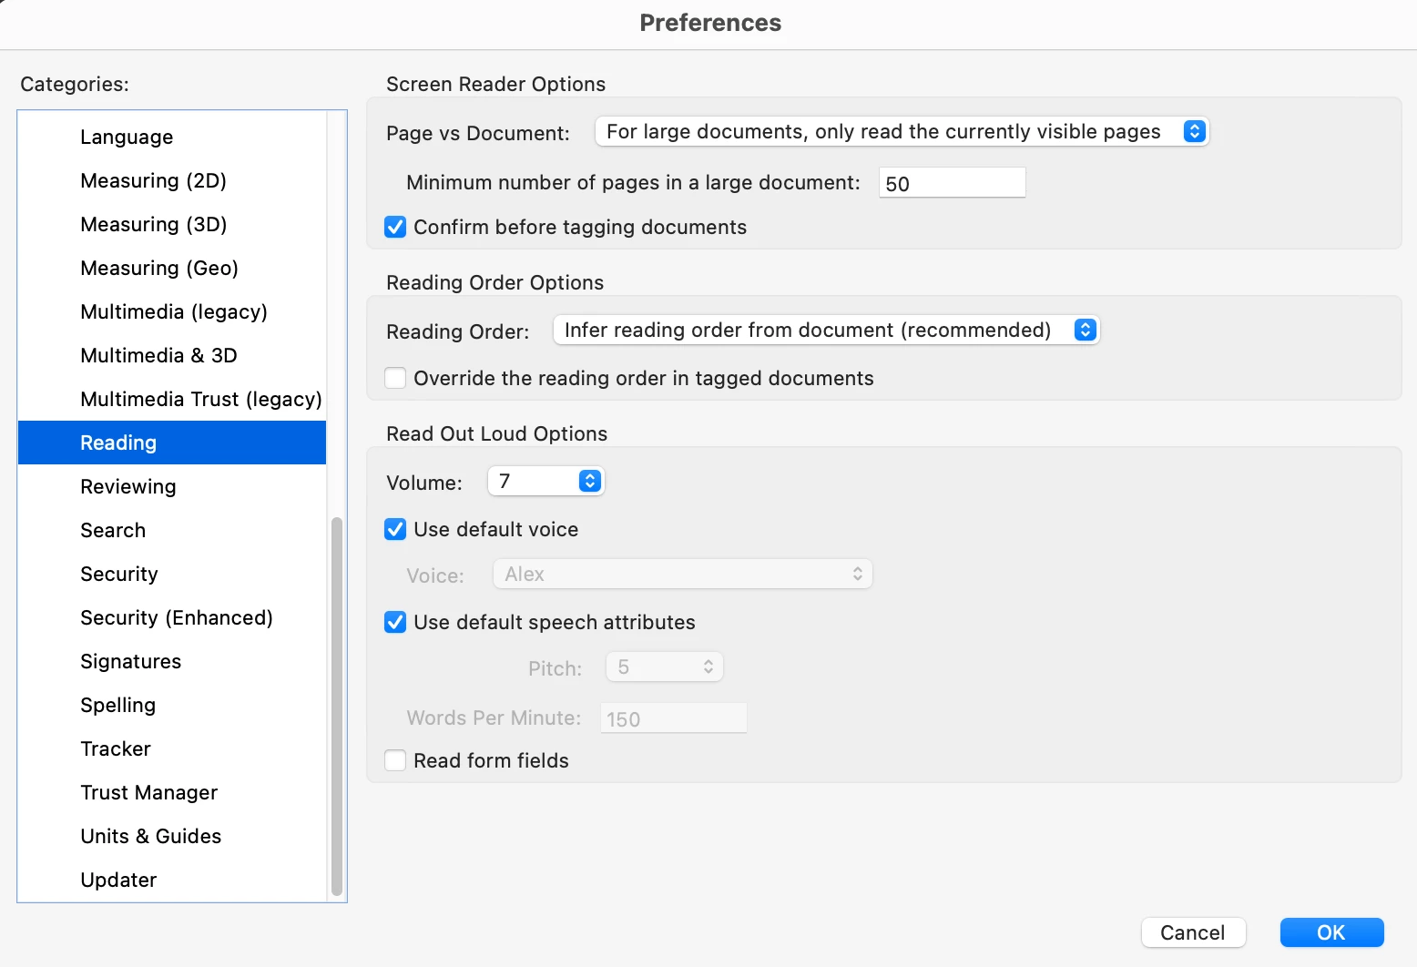Uncheck Use default voice
The height and width of the screenshot is (967, 1417).
395,529
